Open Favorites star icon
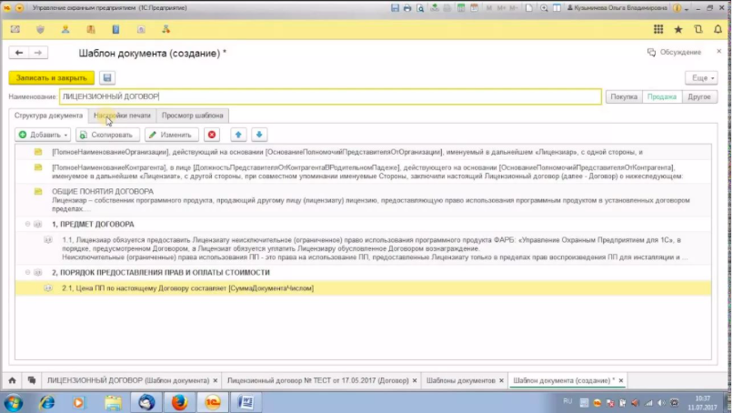The height and width of the screenshot is (413, 733). [x=678, y=29]
